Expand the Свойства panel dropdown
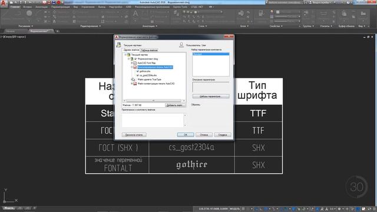377x212 pixels. 276,26
